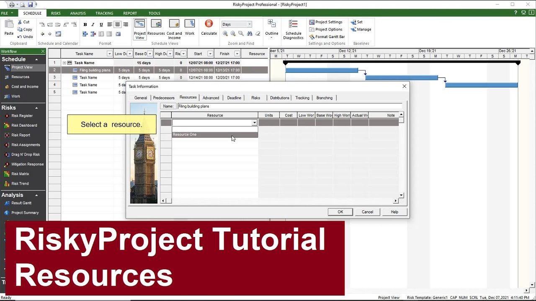The image size is (536, 301).
Task: Click the quick access save icon
Action: click(31, 5)
